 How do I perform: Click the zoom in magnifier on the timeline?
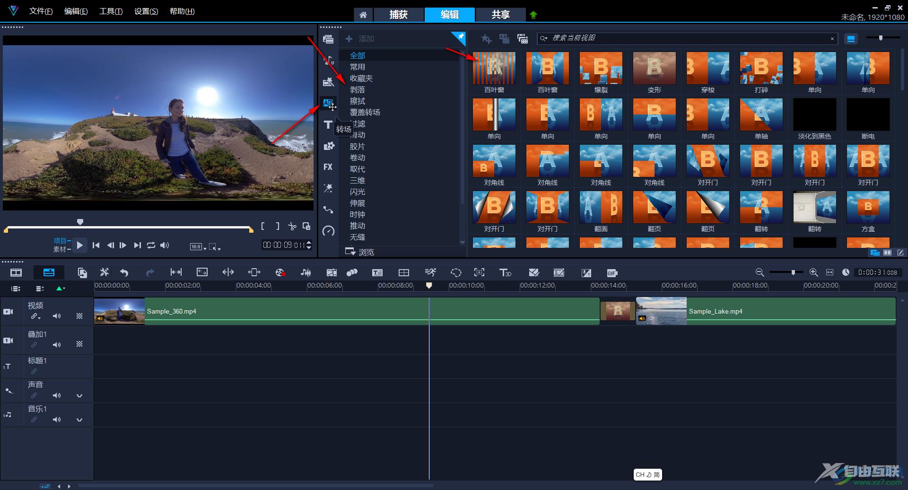813,272
